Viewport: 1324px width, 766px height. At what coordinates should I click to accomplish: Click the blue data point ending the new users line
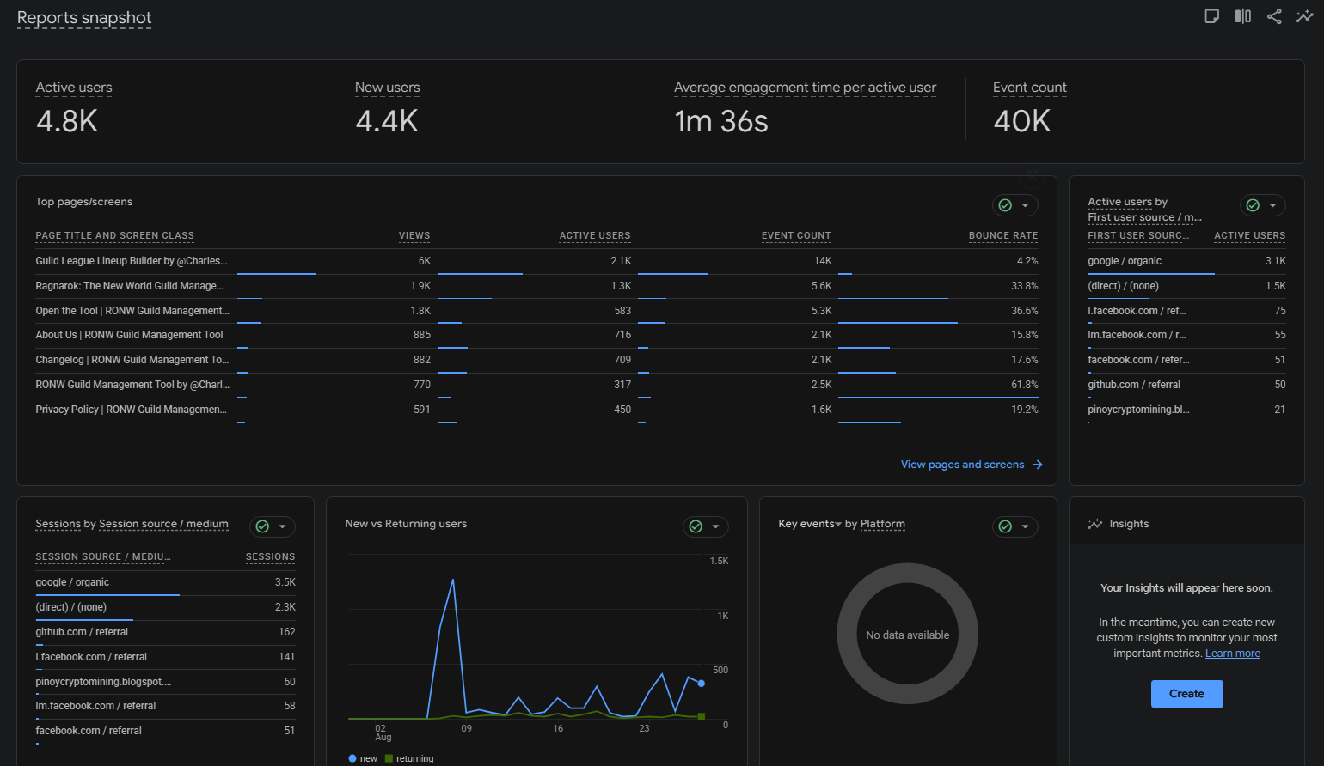702,684
